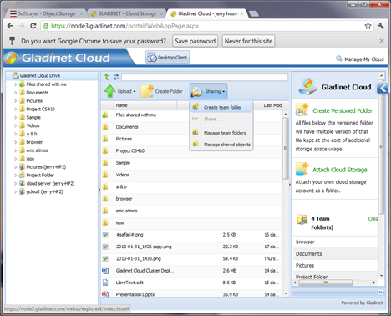Click Attach Cloud Storage icon
Image resolution: width=391 pixels, height=316 pixels.
[302, 169]
